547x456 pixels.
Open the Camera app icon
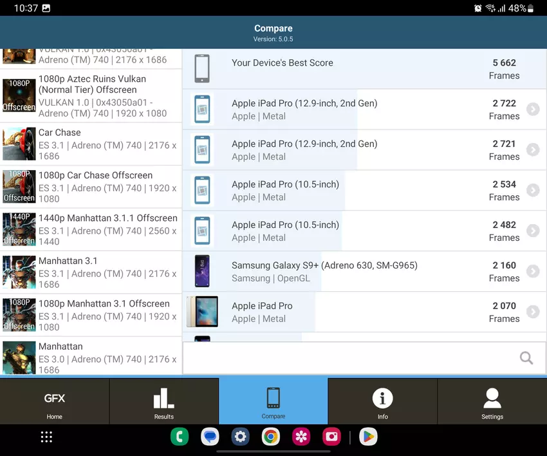coord(331,437)
